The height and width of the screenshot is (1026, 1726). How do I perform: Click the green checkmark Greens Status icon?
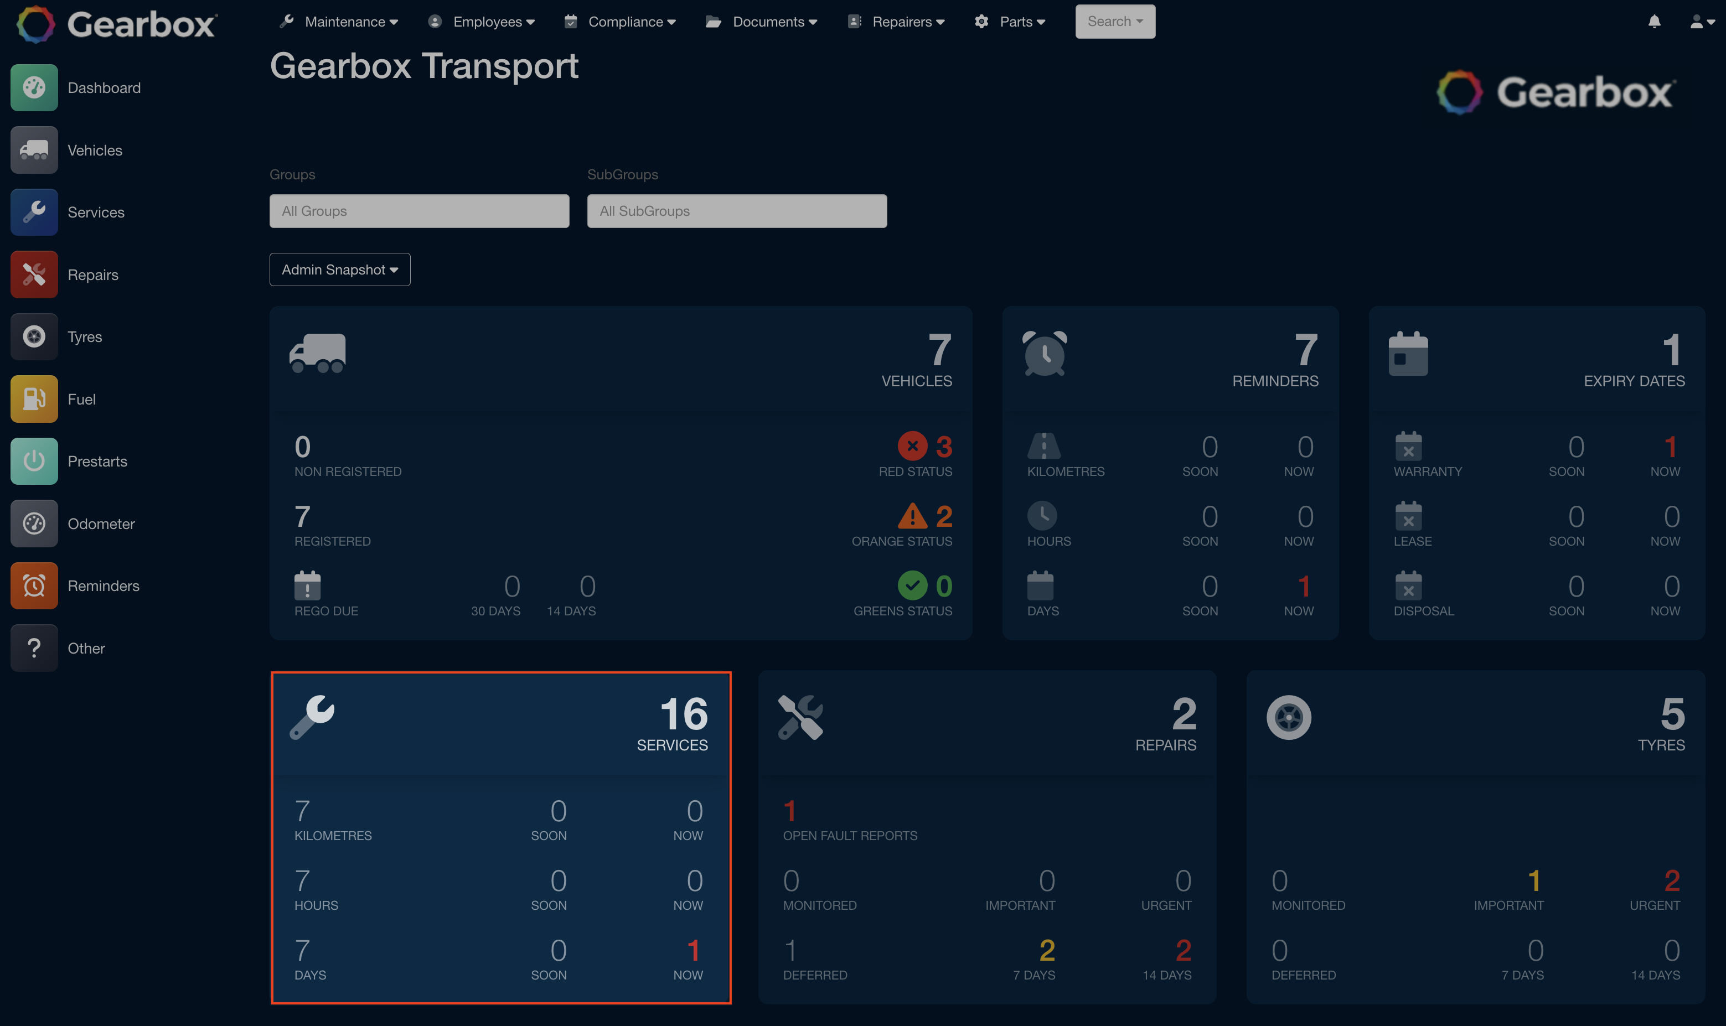(912, 585)
